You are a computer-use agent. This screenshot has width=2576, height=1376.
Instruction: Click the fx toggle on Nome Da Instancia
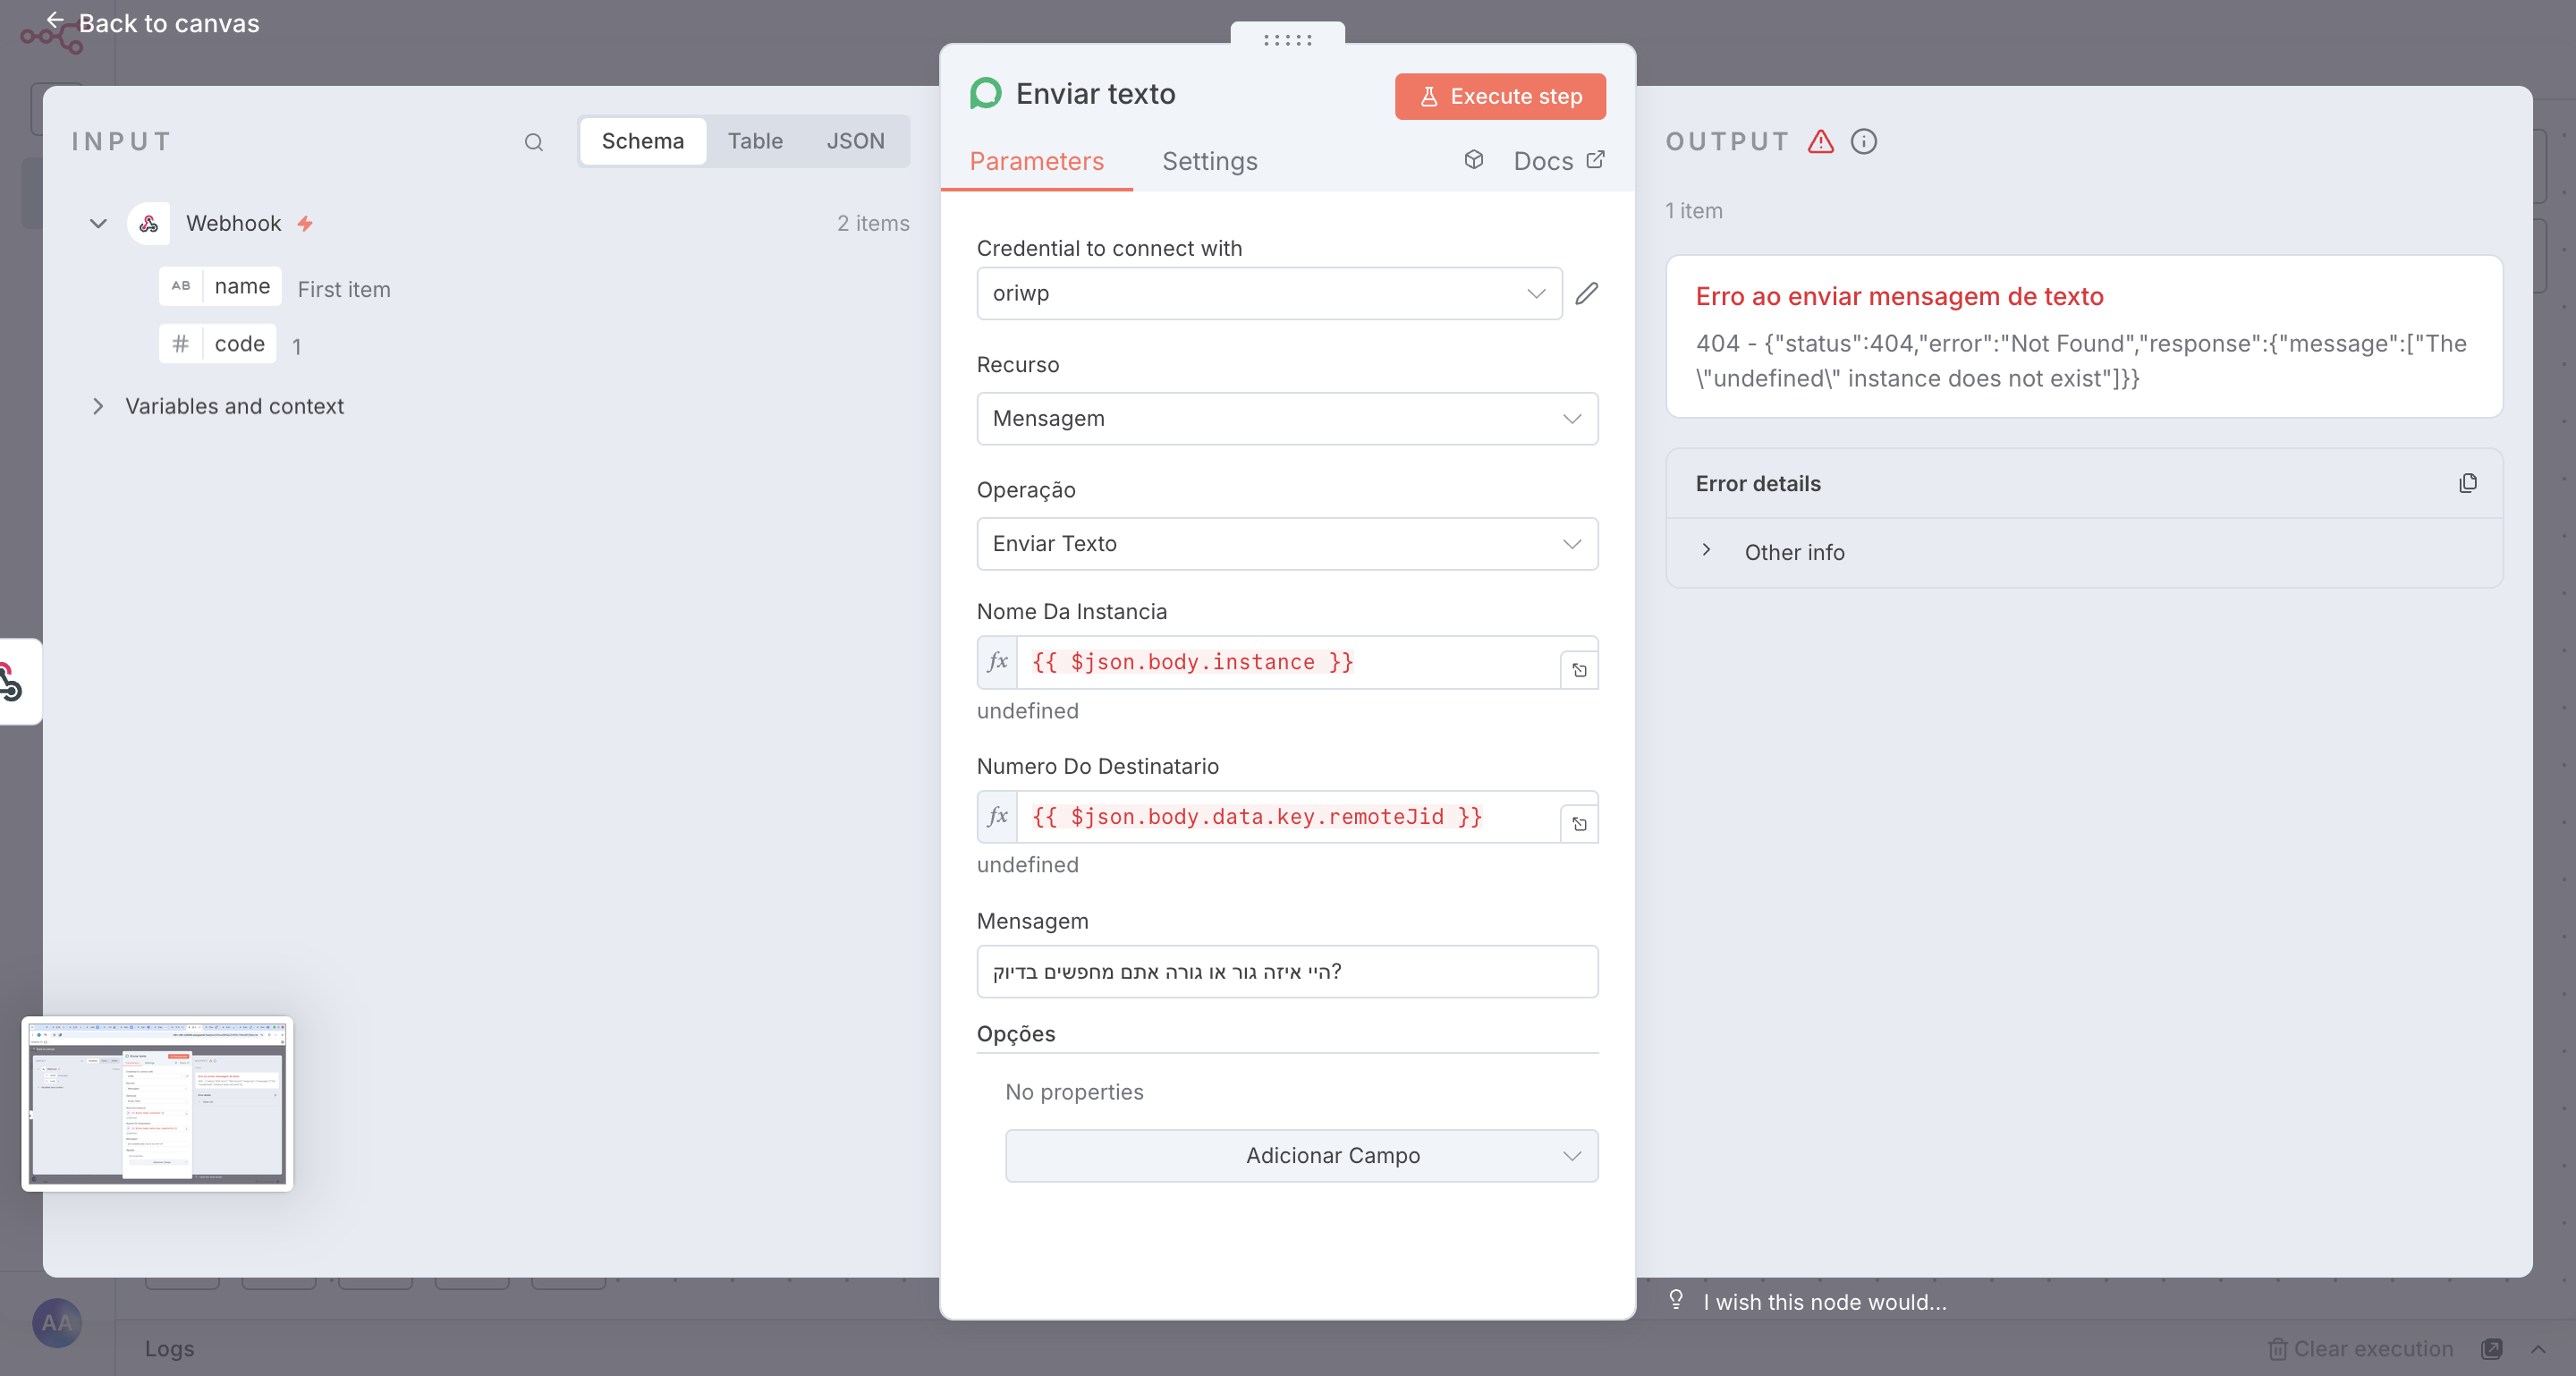pos(997,662)
